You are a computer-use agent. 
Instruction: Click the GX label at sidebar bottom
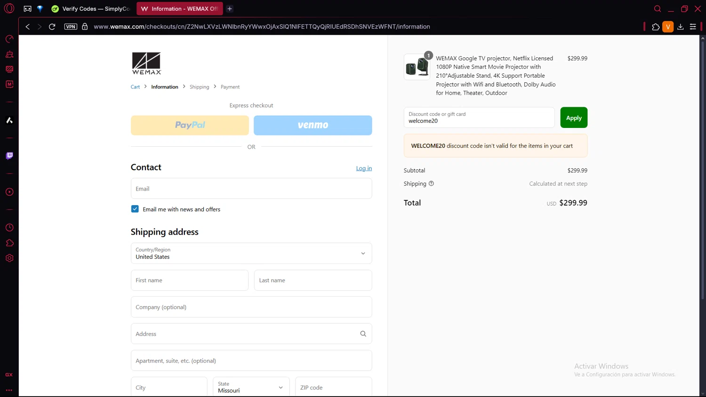[x=9, y=375]
